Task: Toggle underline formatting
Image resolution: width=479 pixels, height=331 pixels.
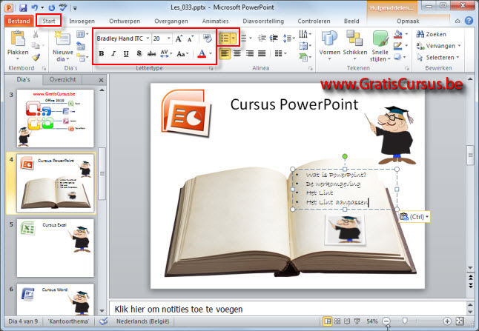Action: [x=126, y=54]
